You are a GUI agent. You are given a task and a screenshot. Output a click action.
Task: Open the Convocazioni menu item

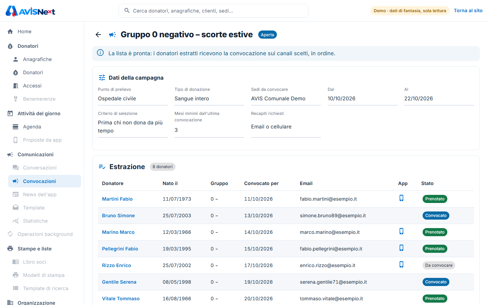(44, 181)
